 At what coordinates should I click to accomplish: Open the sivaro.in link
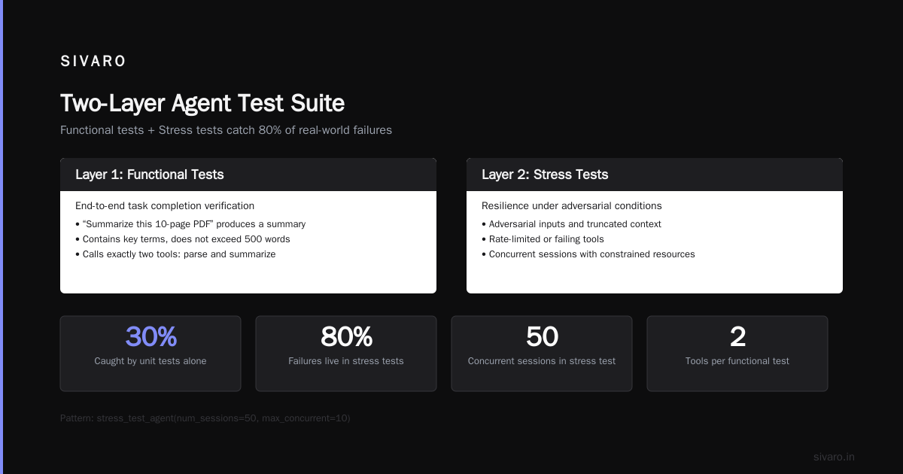click(834, 457)
